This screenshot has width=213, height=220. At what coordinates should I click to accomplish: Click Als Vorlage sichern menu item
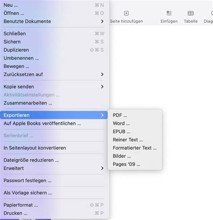point(54,193)
